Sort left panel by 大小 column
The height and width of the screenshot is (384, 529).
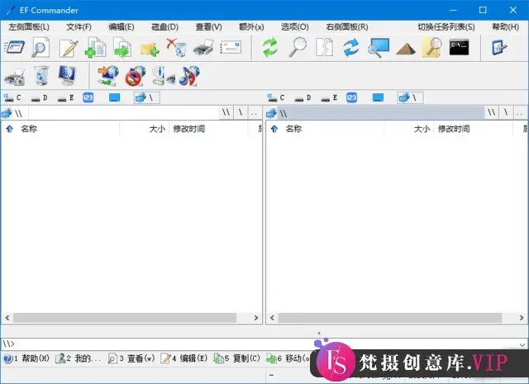coord(145,129)
